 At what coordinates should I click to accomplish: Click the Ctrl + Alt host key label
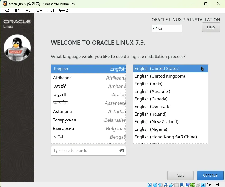[x=213, y=185]
